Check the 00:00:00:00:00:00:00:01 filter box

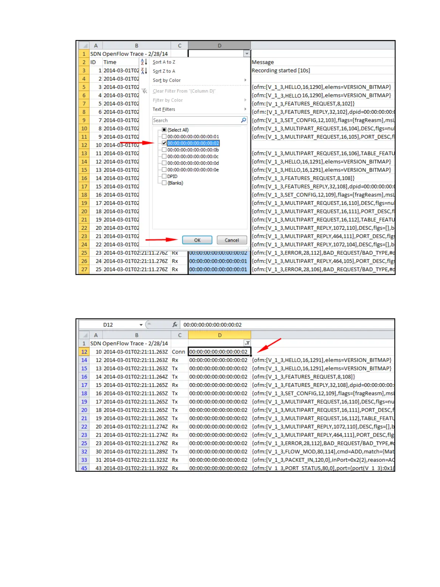click(164, 136)
